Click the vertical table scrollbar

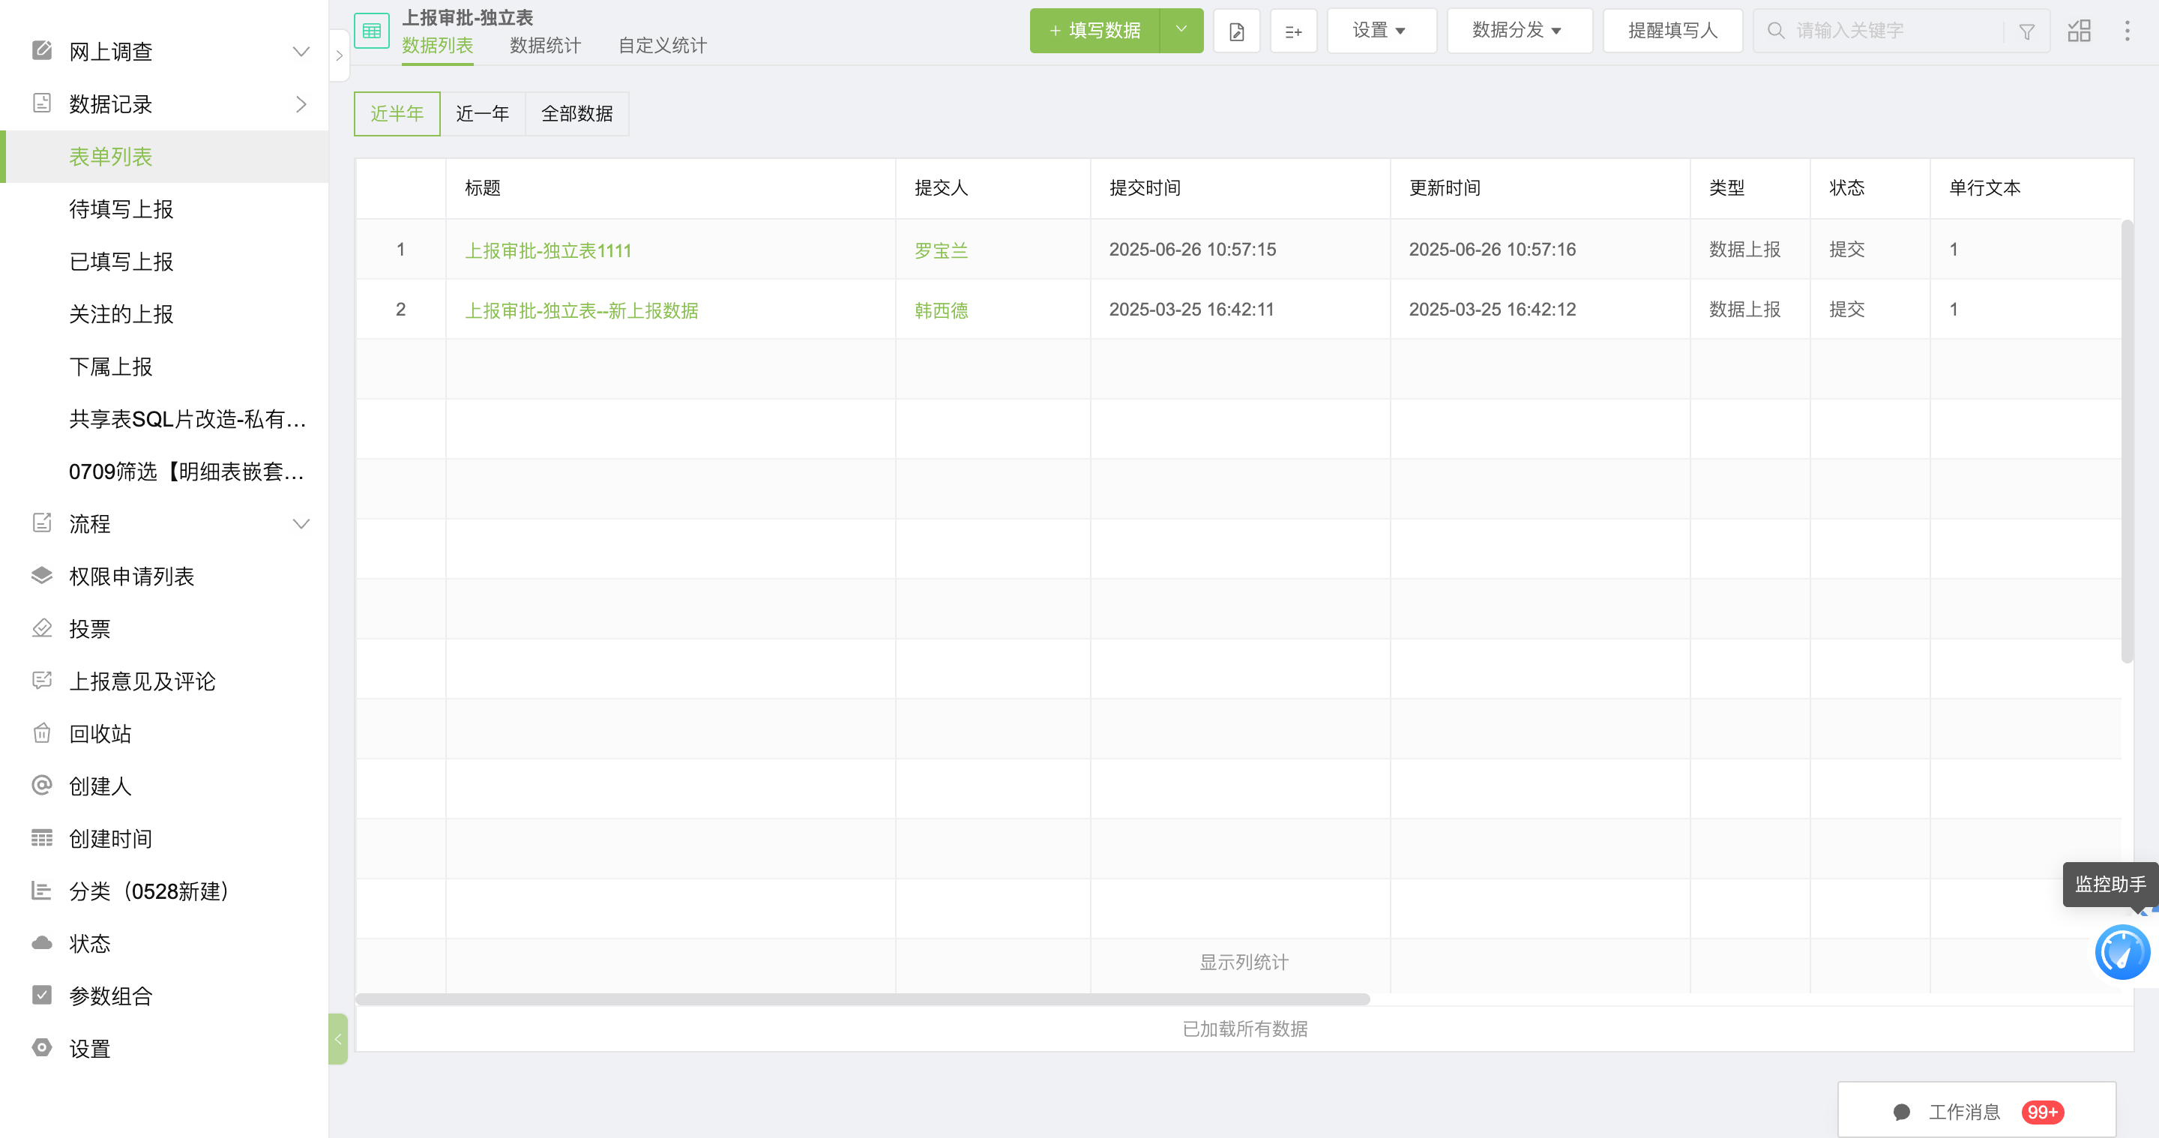click(2128, 442)
